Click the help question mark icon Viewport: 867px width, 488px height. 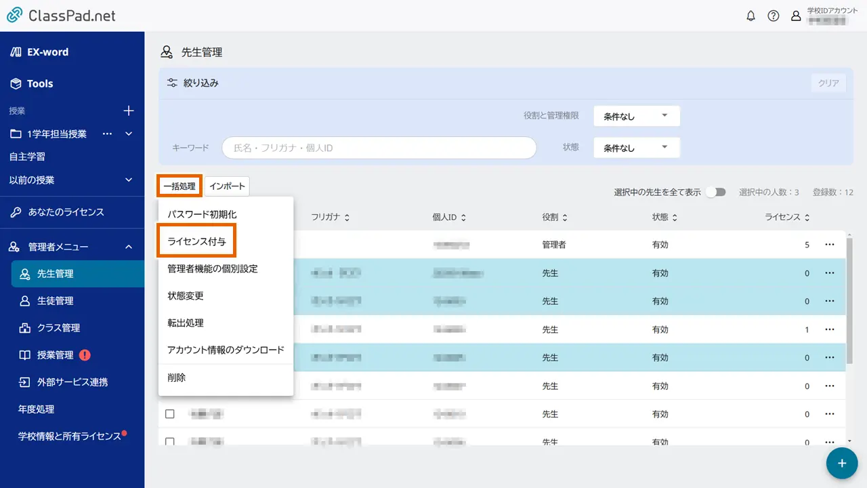[774, 16]
